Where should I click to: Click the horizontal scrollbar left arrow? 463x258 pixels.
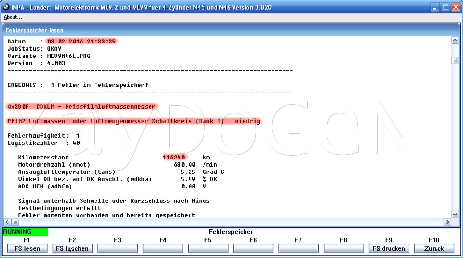(7, 222)
